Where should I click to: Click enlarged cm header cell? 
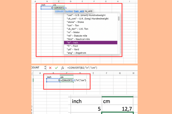tap(118, 101)
